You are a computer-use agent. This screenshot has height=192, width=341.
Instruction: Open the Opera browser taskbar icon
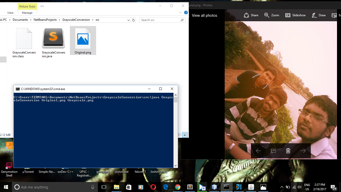tap(153, 187)
